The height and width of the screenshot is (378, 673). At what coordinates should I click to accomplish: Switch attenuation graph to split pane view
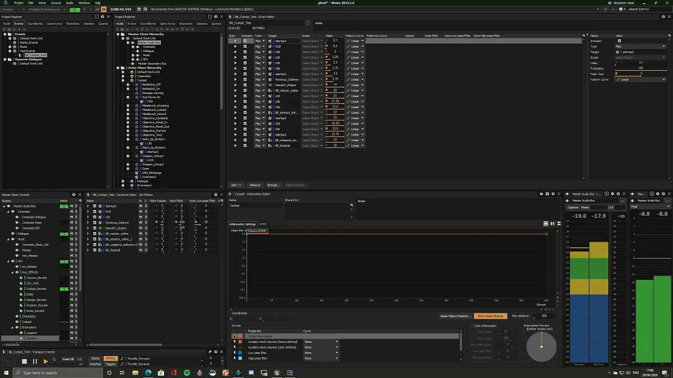tap(552, 224)
